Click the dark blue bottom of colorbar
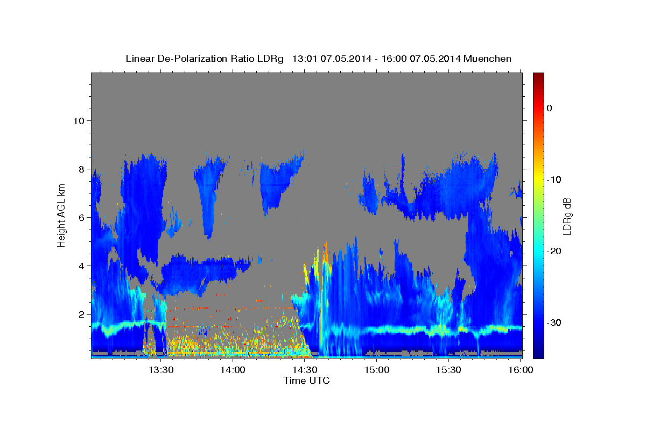Screen dimensions: 646x430 538,354
